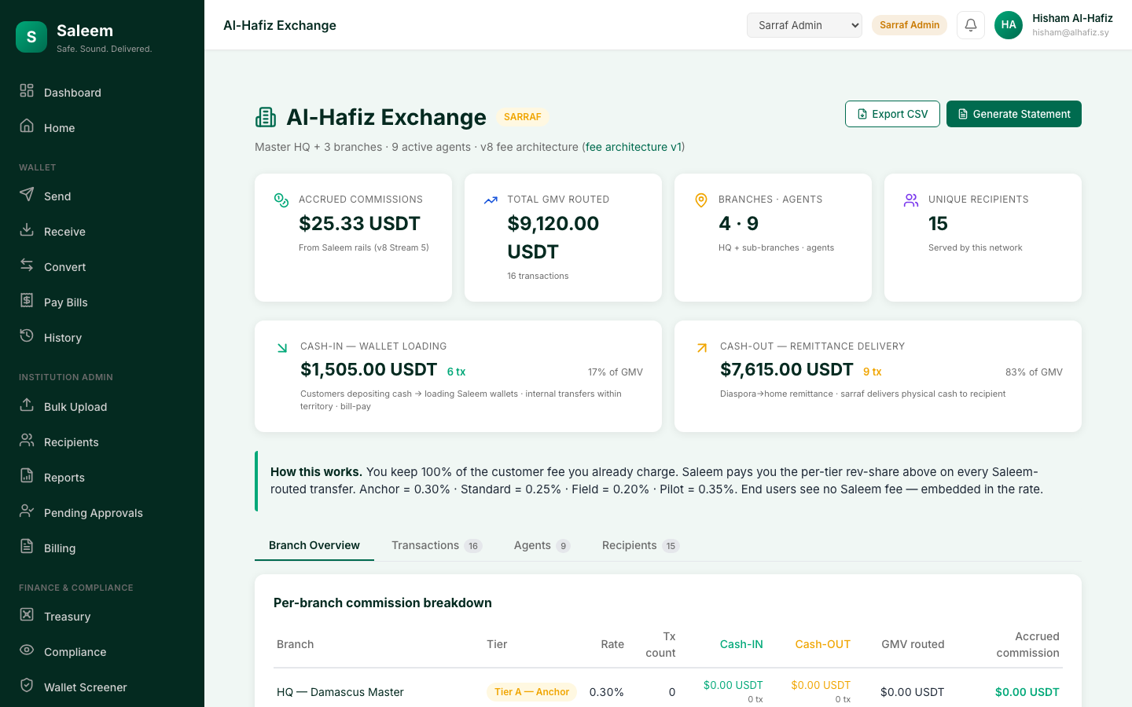Click Hisham Al-Hafiz profile name
This screenshot has height=707, width=1132.
[x=1072, y=18]
